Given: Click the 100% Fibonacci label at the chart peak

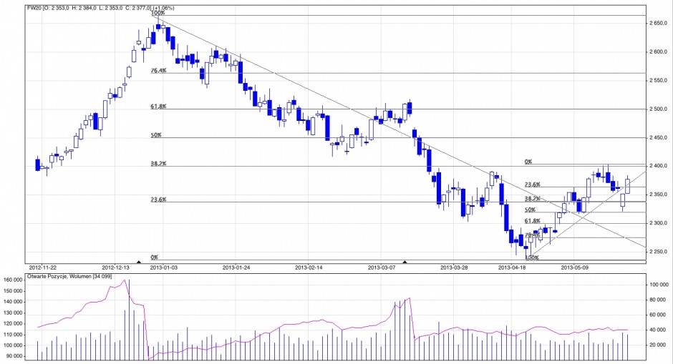Looking at the screenshot, I should pos(158,13).
